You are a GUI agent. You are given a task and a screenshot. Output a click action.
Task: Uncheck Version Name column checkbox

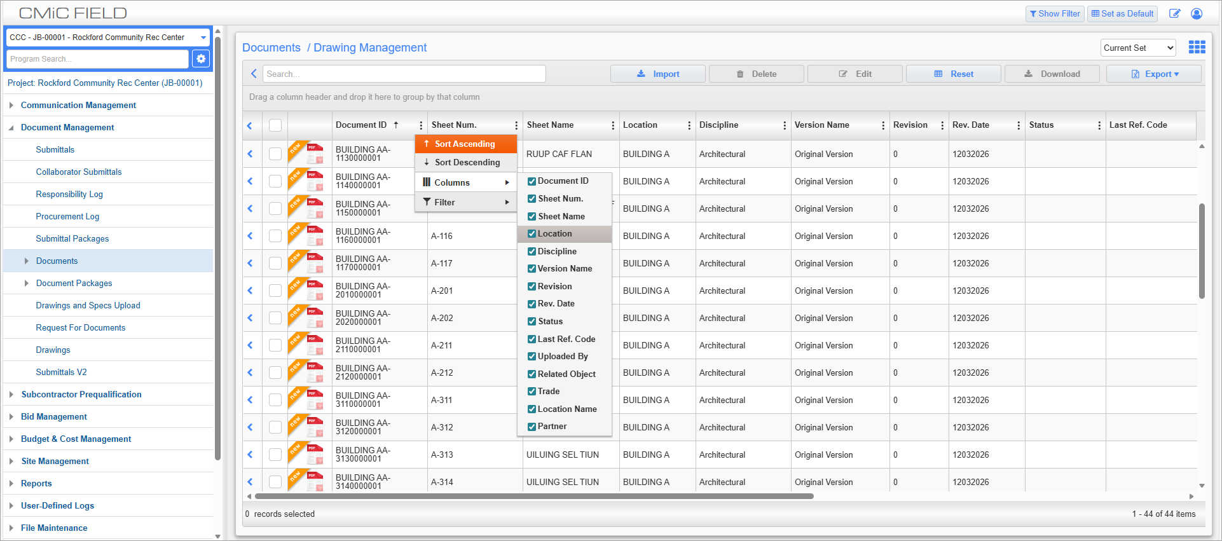pyautogui.click(x=532, y=269)
